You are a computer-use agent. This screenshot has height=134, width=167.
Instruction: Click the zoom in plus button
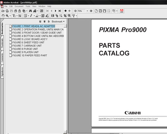point(91,11)
